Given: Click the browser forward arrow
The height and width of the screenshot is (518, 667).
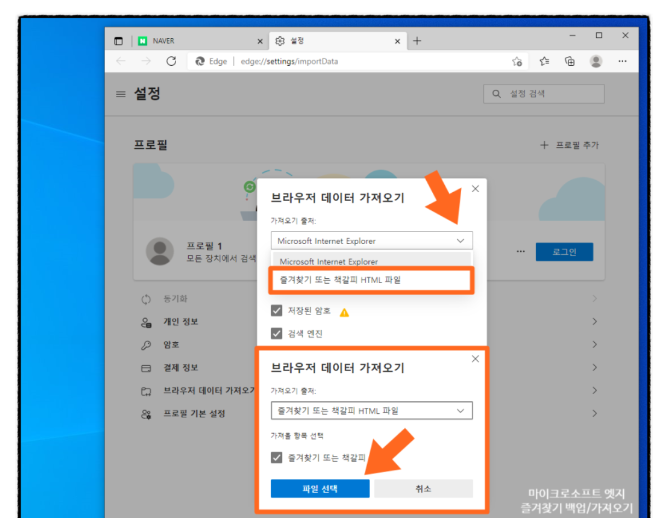Looking at the screenshot, I should click(x=146, y=61).
